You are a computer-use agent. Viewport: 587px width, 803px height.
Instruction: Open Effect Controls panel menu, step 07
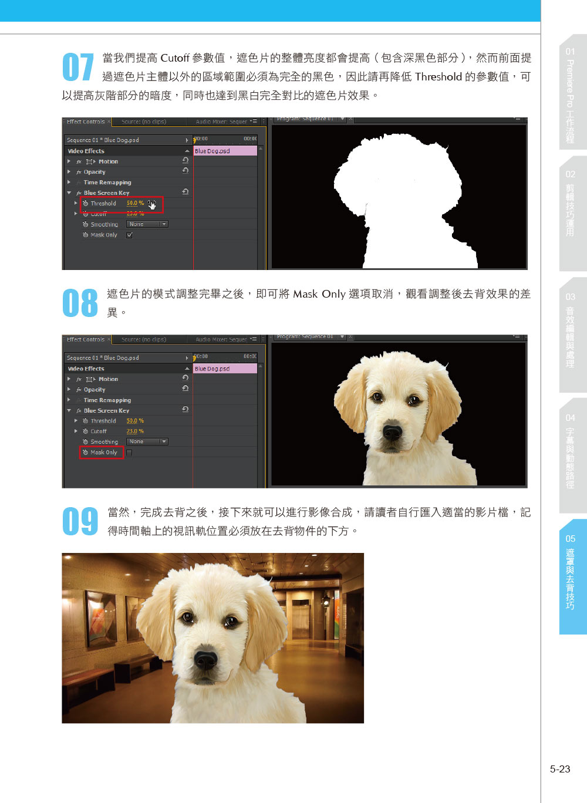pyautogui.click(x=254, y=122)
